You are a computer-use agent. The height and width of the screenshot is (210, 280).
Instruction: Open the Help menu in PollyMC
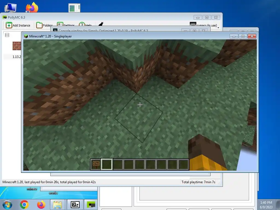(x=85, y=25)
